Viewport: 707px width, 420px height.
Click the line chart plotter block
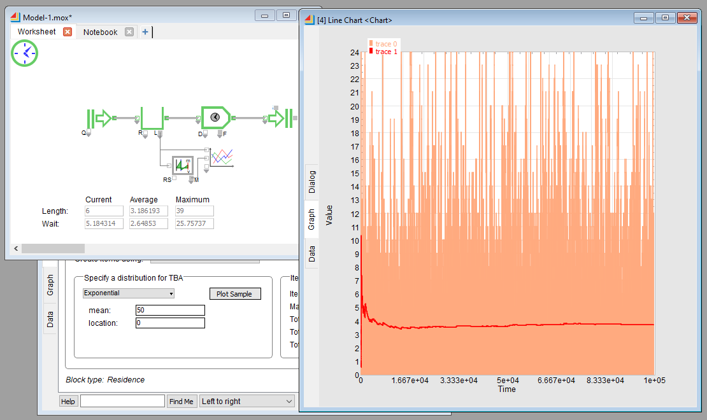222,157
